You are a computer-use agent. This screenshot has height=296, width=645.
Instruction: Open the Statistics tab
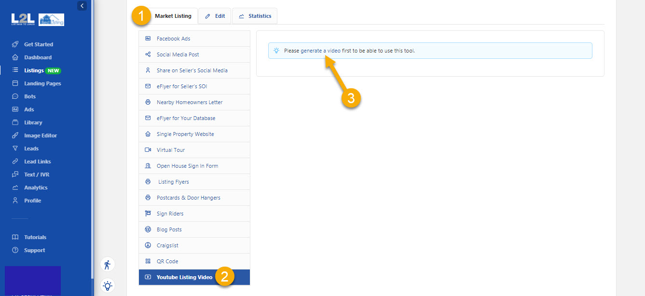(x=255, y=16)
